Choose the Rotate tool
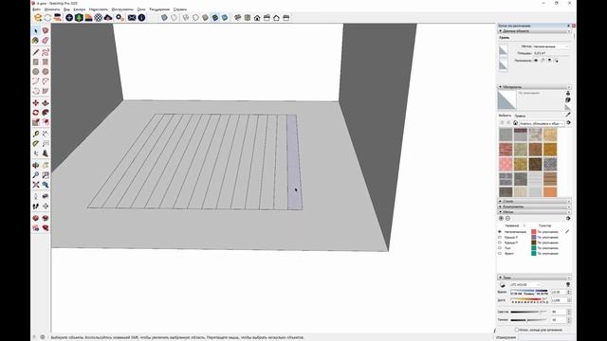This screenshot has height=341, width=607. (x=36, y=113)
